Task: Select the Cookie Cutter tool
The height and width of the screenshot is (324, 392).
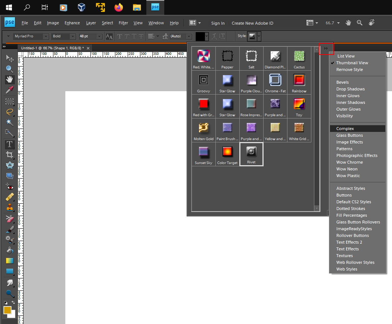Action: click(x=9, y=166)
